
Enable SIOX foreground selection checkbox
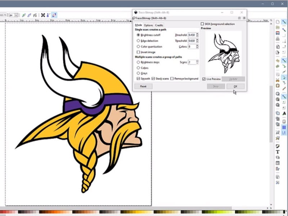point(202,24)
